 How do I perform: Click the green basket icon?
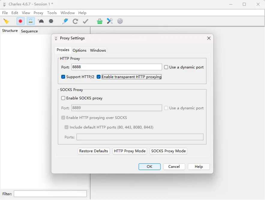(100, 21)
